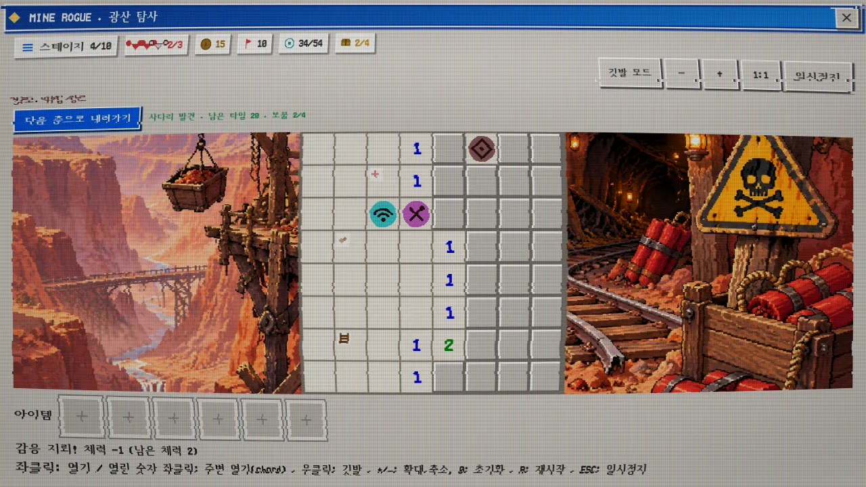Click the ladder tile on the board
This screenshot has width=866, height=487.
tap(344, 338)
